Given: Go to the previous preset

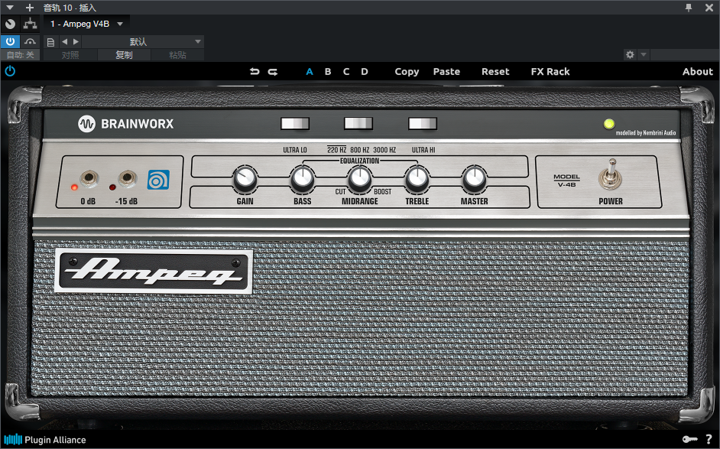Looking at the screenshot, I should pyautogui.click(x=65, y=41).
